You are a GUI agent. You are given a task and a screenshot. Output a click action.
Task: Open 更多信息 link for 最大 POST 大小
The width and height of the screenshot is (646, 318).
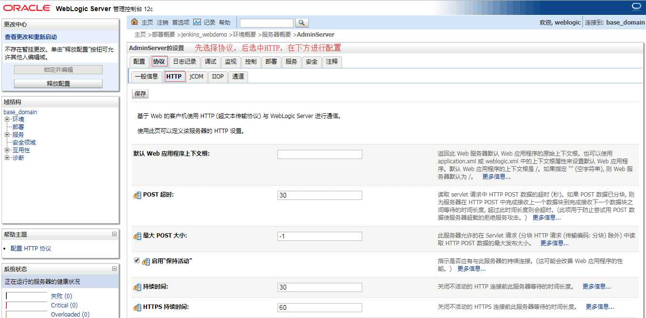pos(554,243)
